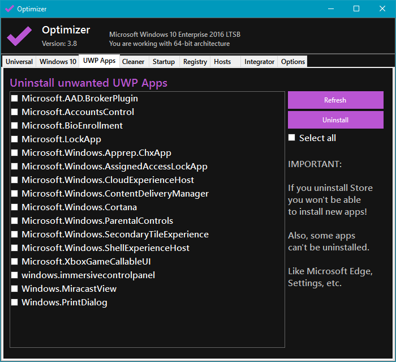Tick windows.immersivecontrolpanel checkbox
This screenshot has width=396, height=362.
click(15, 275)
